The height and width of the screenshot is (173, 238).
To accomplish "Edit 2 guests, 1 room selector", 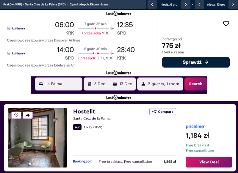I will coord(160,84).
